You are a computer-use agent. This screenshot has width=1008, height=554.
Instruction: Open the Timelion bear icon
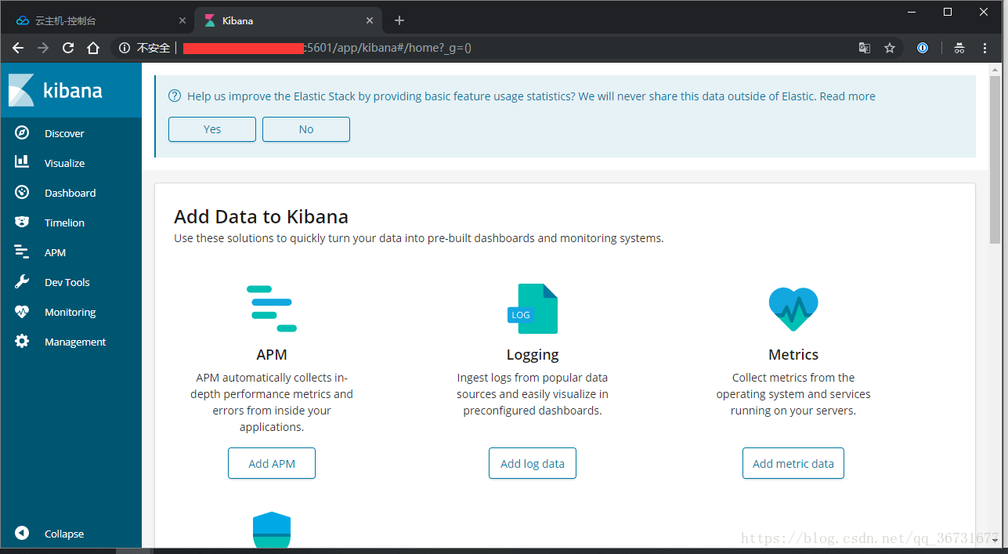22,222
